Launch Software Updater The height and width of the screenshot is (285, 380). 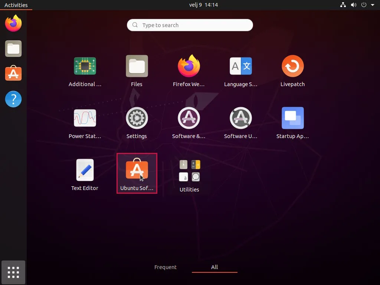pos(240,118)
